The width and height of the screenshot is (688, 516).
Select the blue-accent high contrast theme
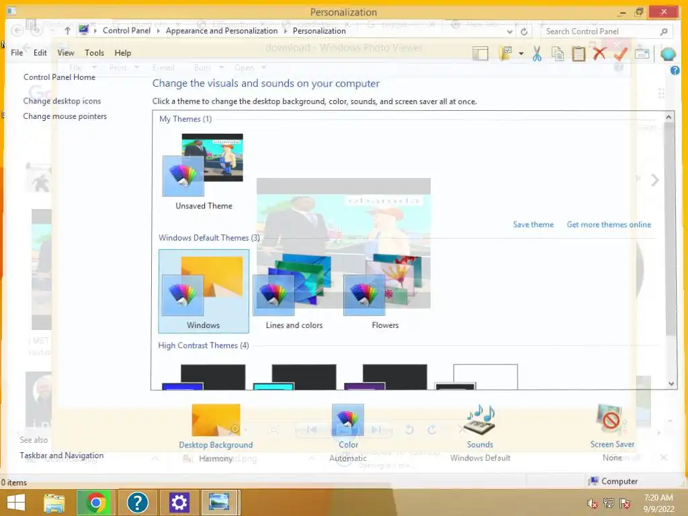(204, 377)
